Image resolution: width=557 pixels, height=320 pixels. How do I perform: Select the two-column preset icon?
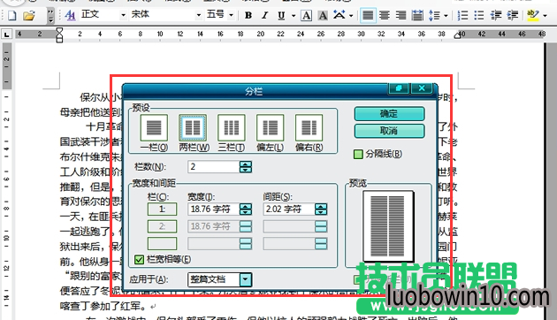pyautogui.click(x=193, y=128)
